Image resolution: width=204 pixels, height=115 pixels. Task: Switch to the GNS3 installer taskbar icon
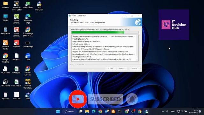[146, 111]
